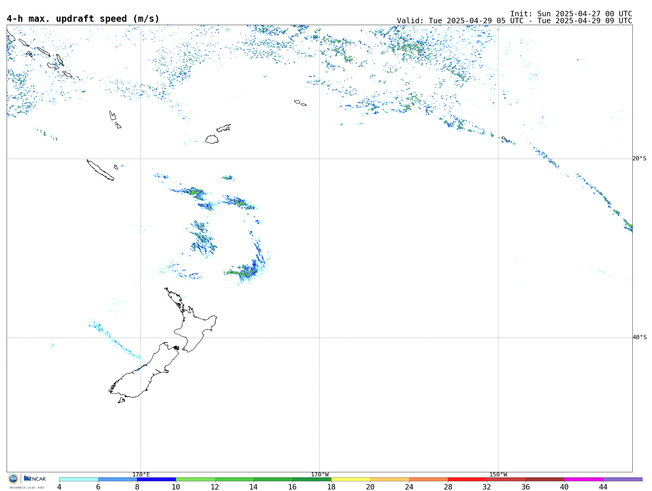
Task: Click the colorbar tick label '44'
Action: [x=603, y=487]
